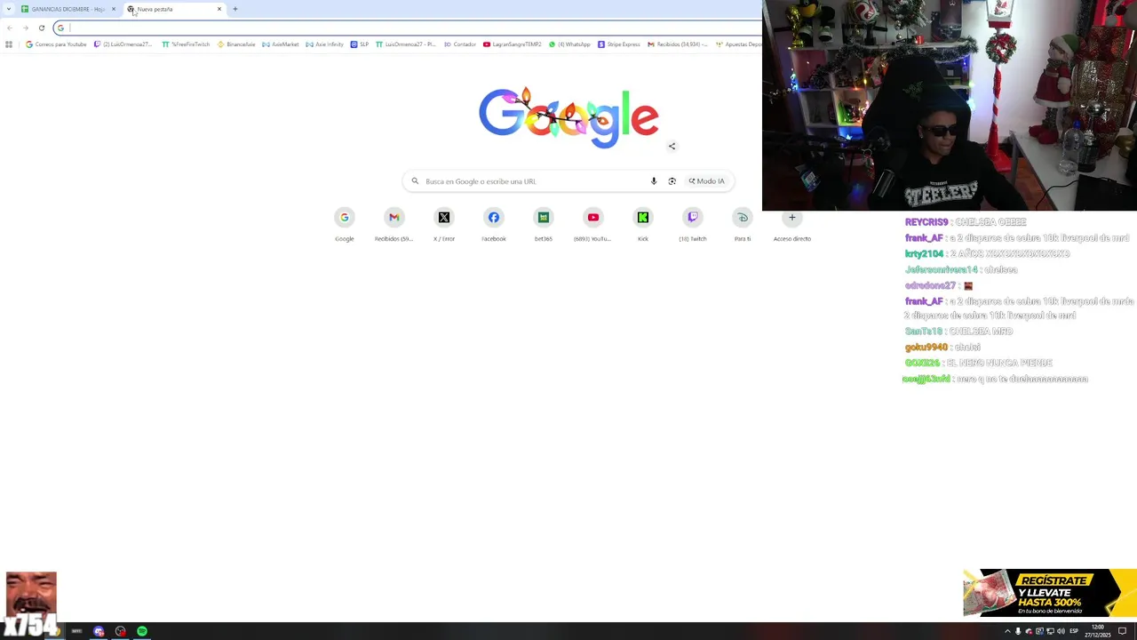This screenshot has width=1137, height=640.
Task: Open the Contador bookmark
Action: [460, 44]
